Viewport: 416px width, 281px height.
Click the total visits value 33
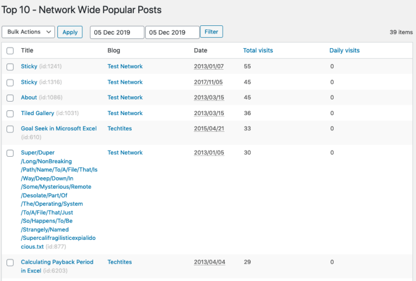[247, 128]
